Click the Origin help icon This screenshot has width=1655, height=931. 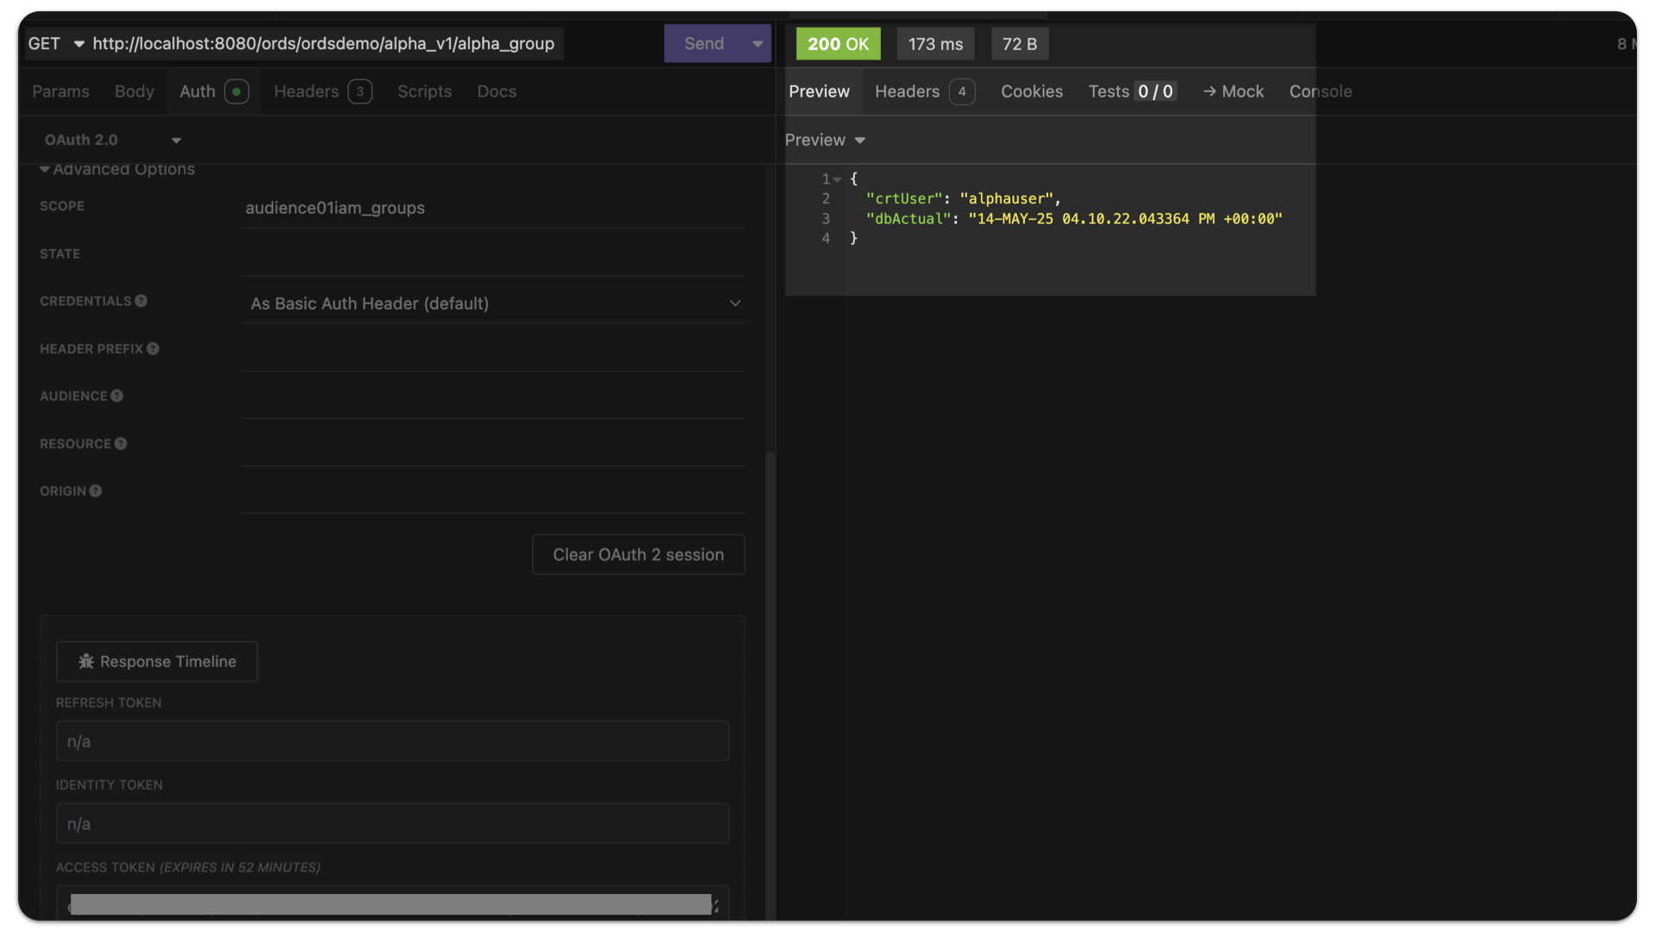click(x=96, y=491)
